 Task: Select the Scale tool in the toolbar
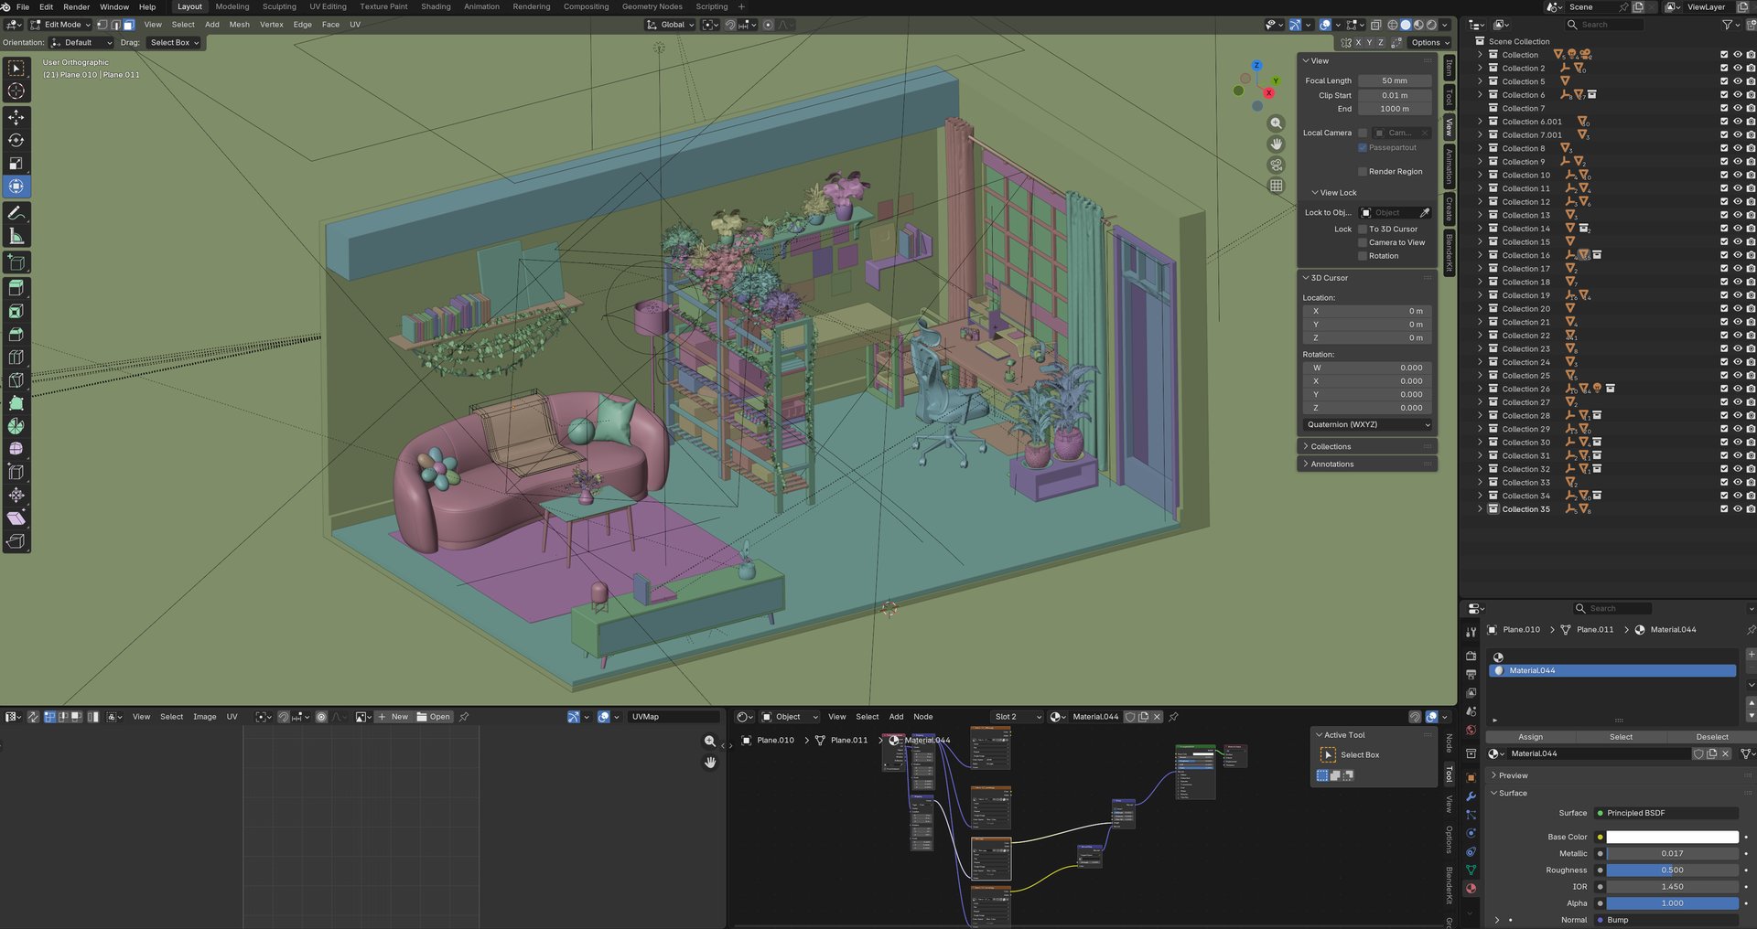click(16, 164)
